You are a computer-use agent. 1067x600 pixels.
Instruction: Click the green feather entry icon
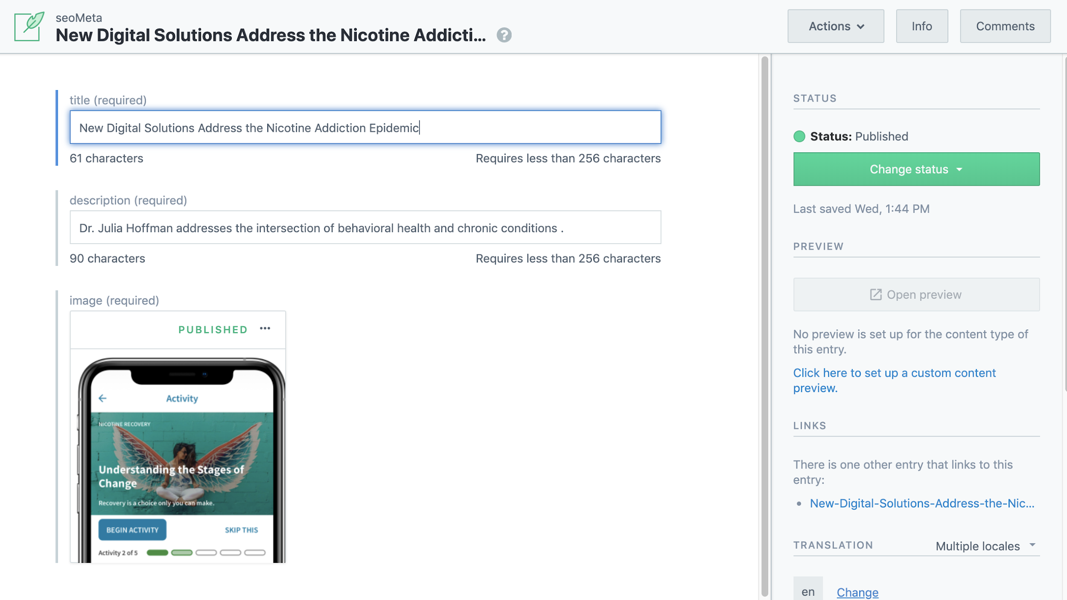(29, 26)
